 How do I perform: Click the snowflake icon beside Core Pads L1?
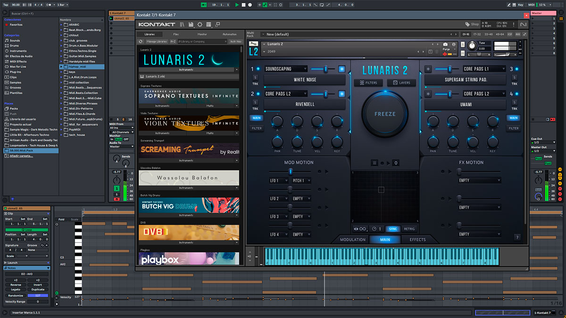click(x=428, y=69)
